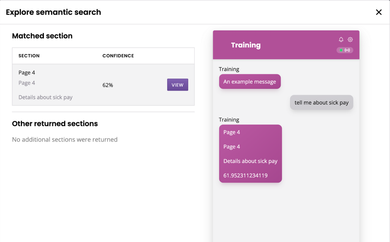Click the Explore semantic search title
The height and width of the screenshot is (242, 390).
pos(53,12)
